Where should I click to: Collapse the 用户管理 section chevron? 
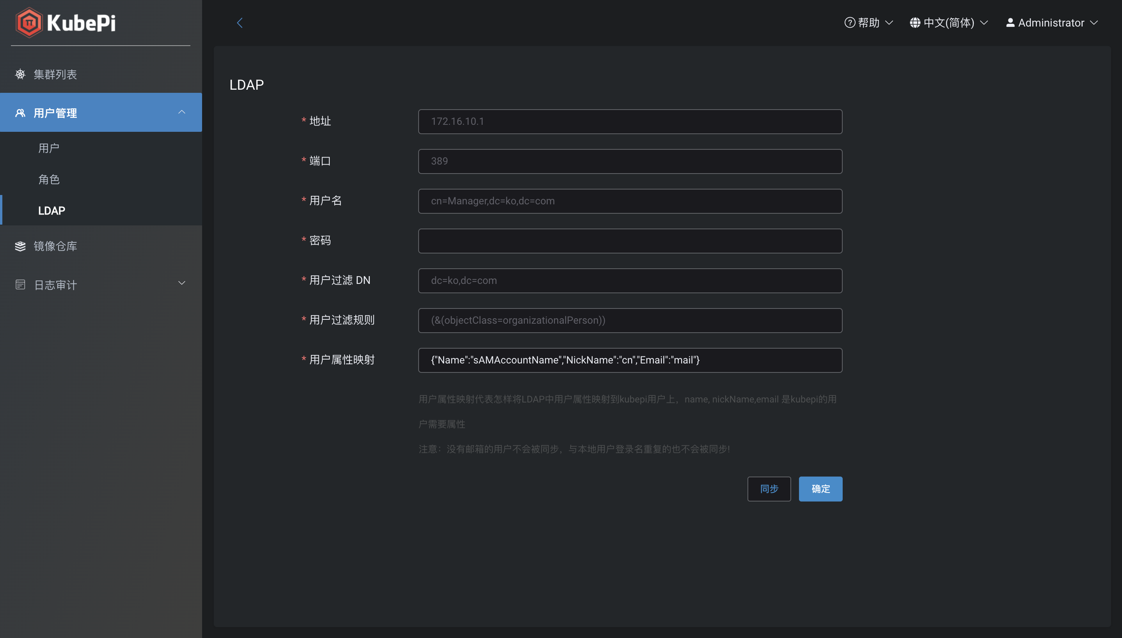tap(182, 113)
